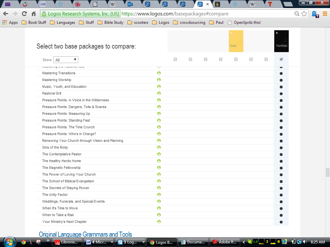Click the taskbar clock showing 8:25 AM
Screen dimensions: 330x247
pyautogui.click(x=318, y=242)
